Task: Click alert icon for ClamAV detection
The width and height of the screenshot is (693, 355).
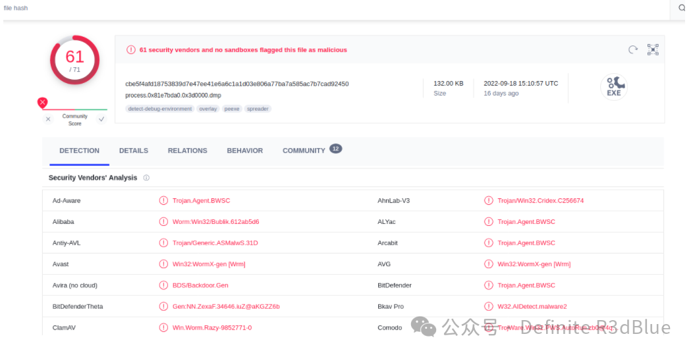Action: [x=163, y=328]
